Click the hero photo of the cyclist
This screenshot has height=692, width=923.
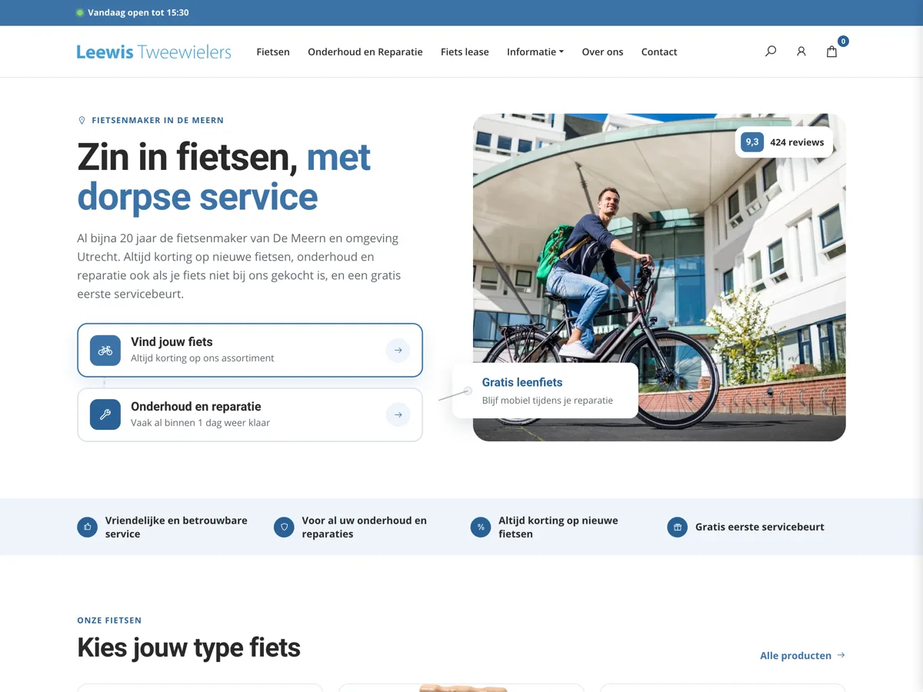click(x=659, y=278)
